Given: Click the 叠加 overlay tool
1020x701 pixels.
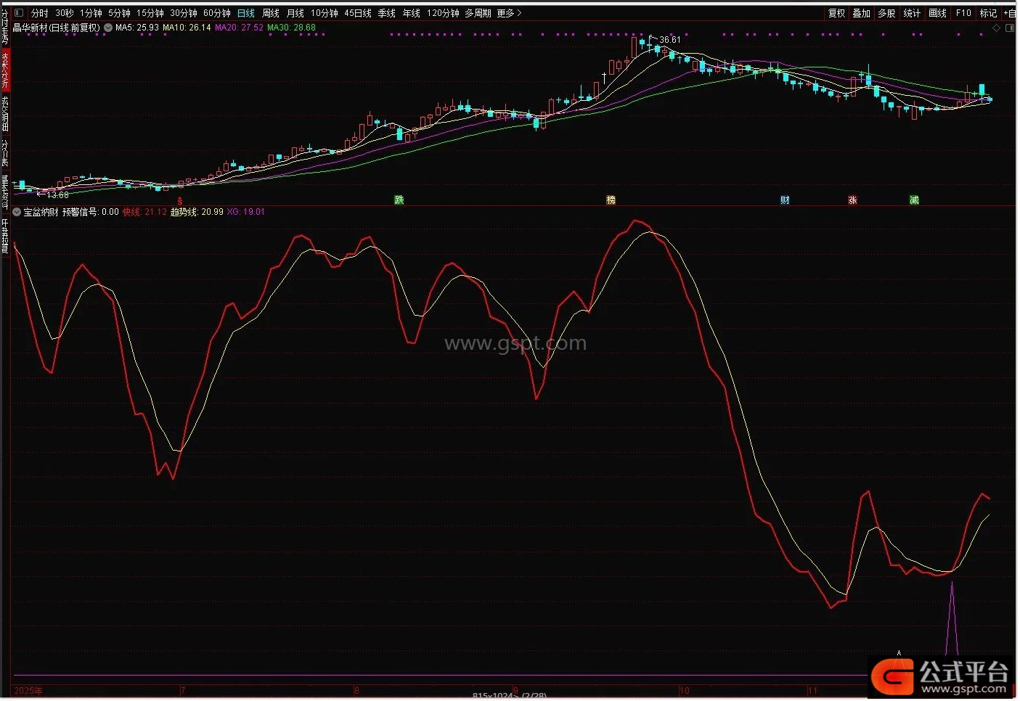Looking at the screenshot, I should click(x=861, y=13).
